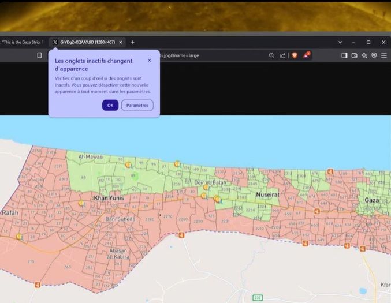This screenshot has height=303, width=391.
Task: Open the hamburger main menu
Action: point(383,55)
